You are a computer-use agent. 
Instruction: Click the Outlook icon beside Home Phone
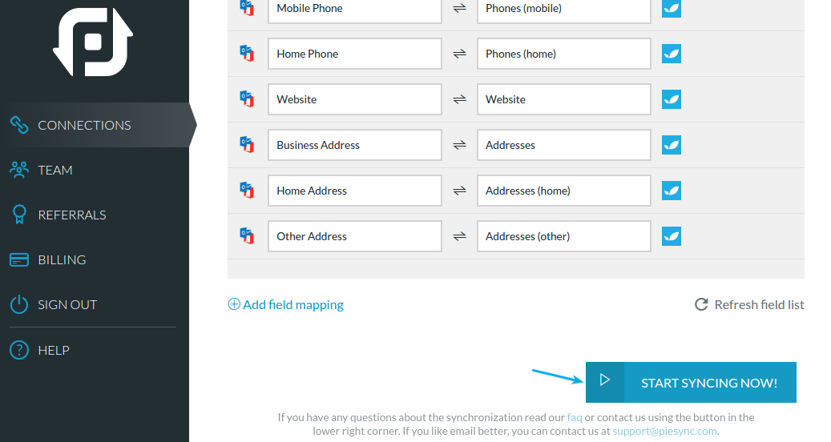click(247, 54)
